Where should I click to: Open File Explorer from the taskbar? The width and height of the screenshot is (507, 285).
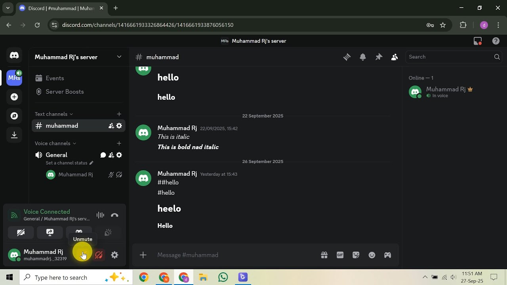click(x=203, y=277)
